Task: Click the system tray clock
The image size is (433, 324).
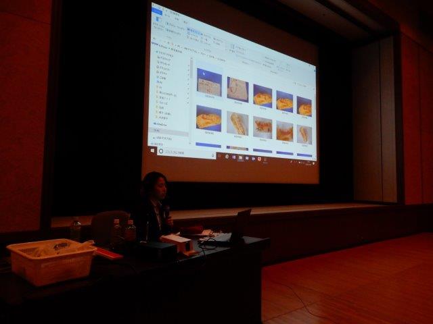Action: coord(309,163)
